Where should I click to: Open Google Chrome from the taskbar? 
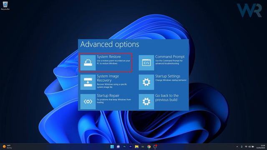pyautogui.click(x=149, y=147)
